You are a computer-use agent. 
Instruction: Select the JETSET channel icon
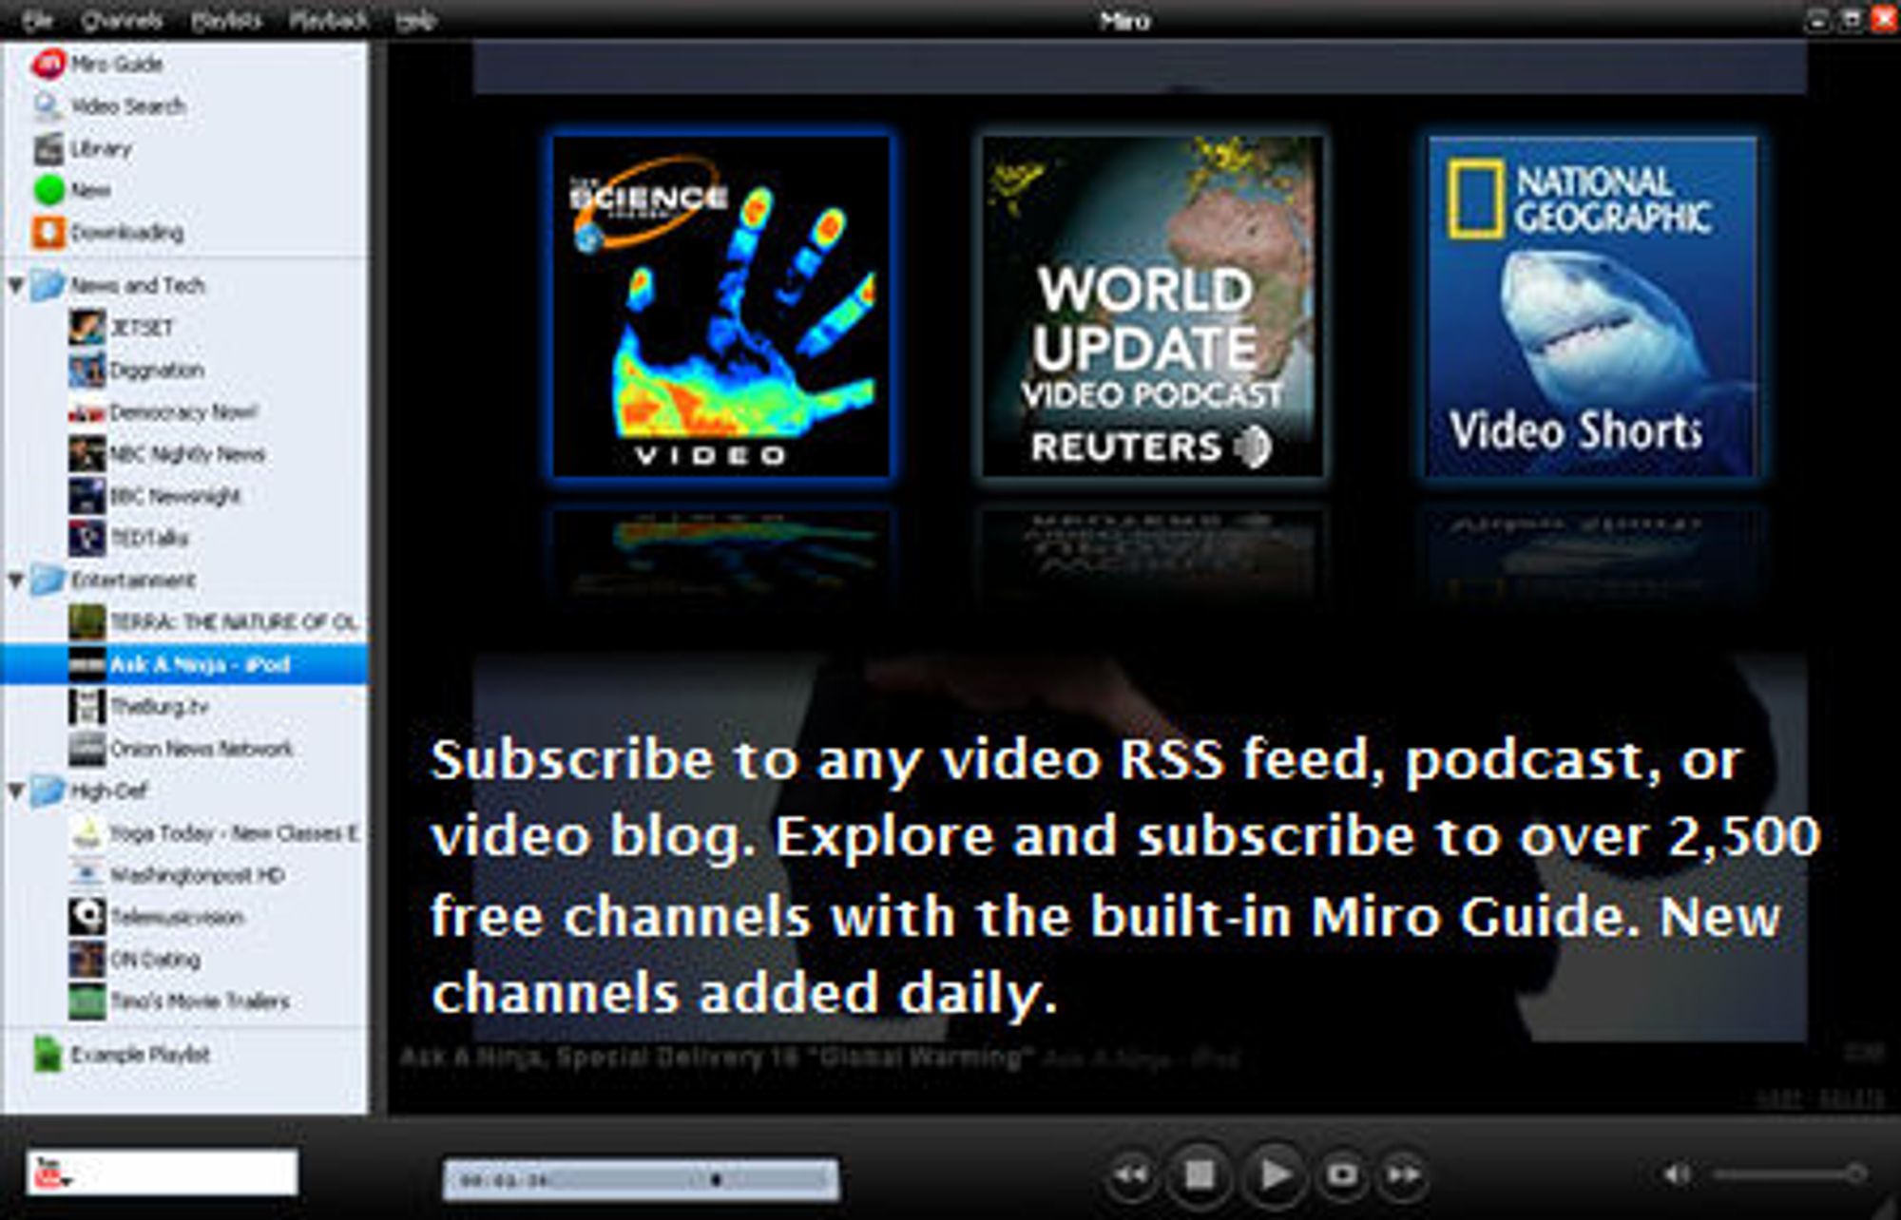86,327
